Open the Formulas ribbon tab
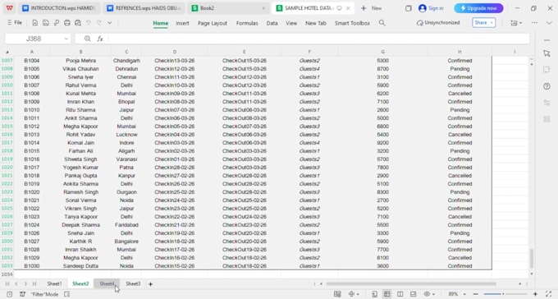Viewport: 558px width, 299px height. tap(247, 23)
